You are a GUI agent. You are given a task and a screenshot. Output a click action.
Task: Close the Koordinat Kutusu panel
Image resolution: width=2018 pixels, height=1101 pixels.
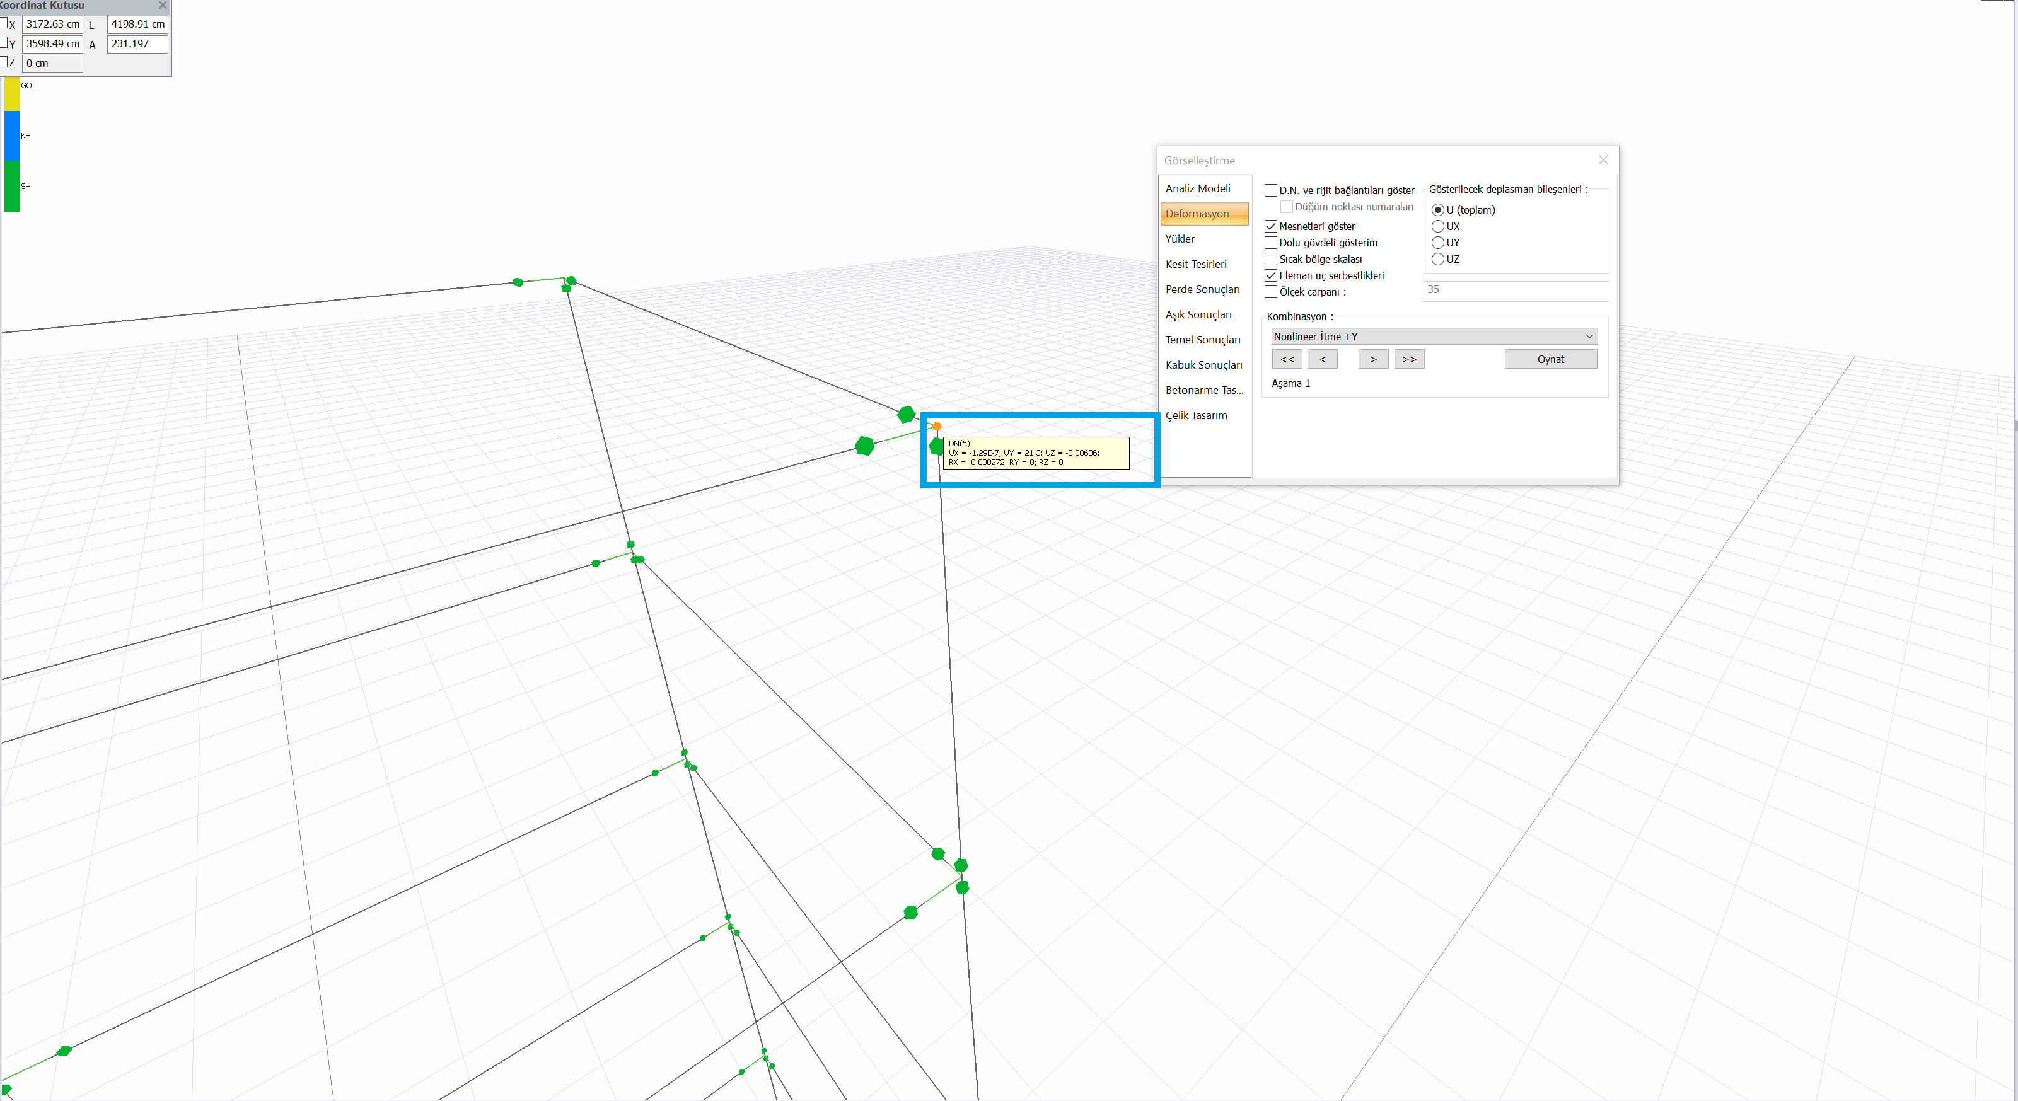tap(162, 6)
